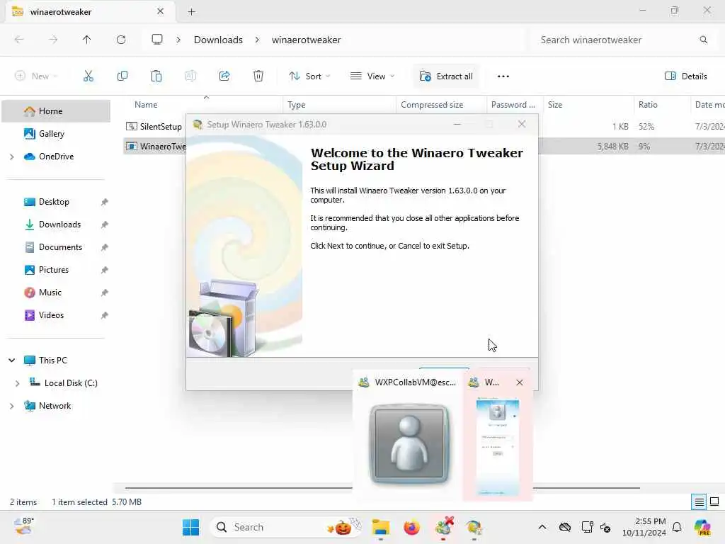This screenshot has width=725, height=544.
Task: Click the Paste clipboard icon
Action: 156,76
